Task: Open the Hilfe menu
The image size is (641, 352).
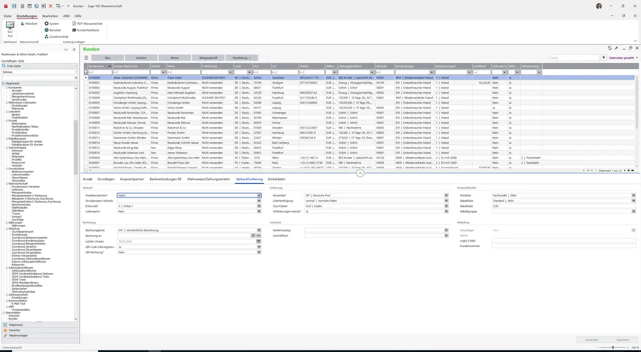Action: [x=78, y=16]
